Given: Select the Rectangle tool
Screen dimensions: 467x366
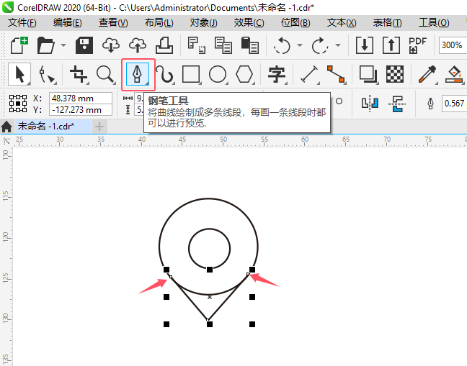Looking at the screenshot, I should (191, 74).
